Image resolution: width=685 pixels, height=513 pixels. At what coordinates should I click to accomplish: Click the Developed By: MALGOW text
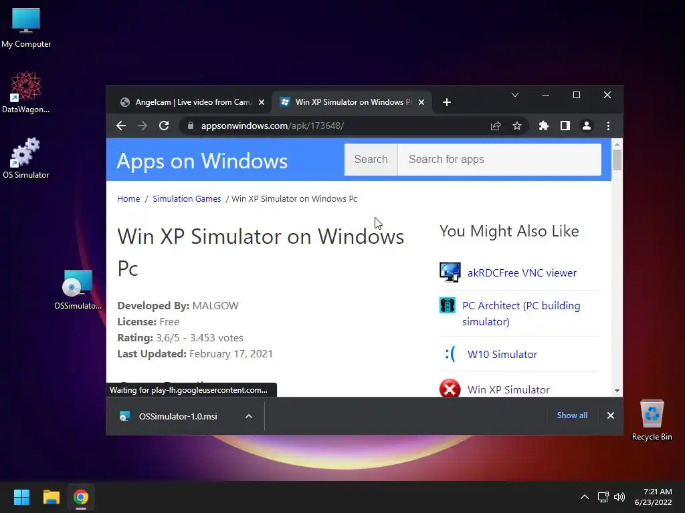pos(178,306)
